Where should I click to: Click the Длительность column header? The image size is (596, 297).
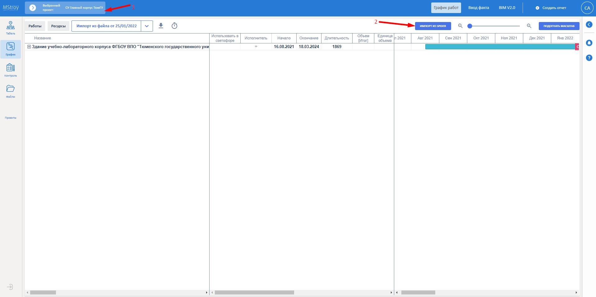337,38
